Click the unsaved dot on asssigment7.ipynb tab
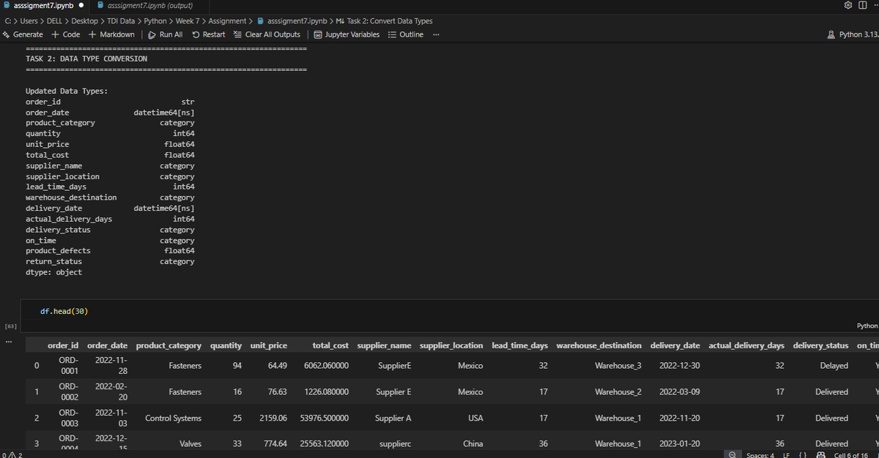The height and width of the screenshot is (458, 879). click(80, 6)
